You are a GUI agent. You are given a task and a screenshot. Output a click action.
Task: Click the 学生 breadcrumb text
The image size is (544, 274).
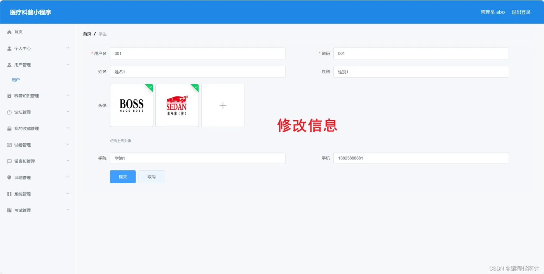click(103, 34)
